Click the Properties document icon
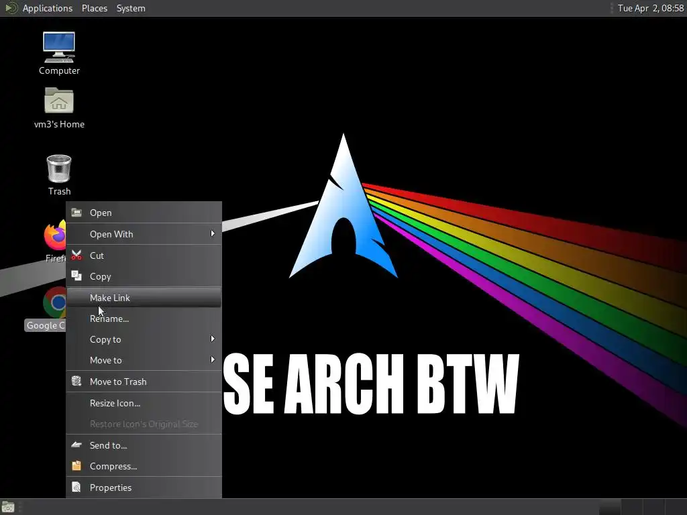The height and width of the screenshot is (515, 687). (76, 487)
